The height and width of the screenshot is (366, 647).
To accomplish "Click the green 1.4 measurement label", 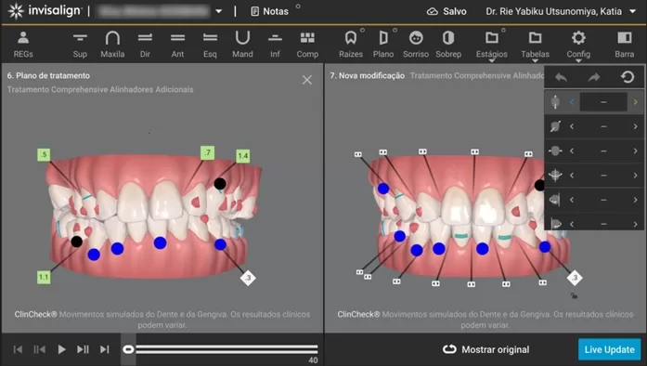I will tap(243, 156).
